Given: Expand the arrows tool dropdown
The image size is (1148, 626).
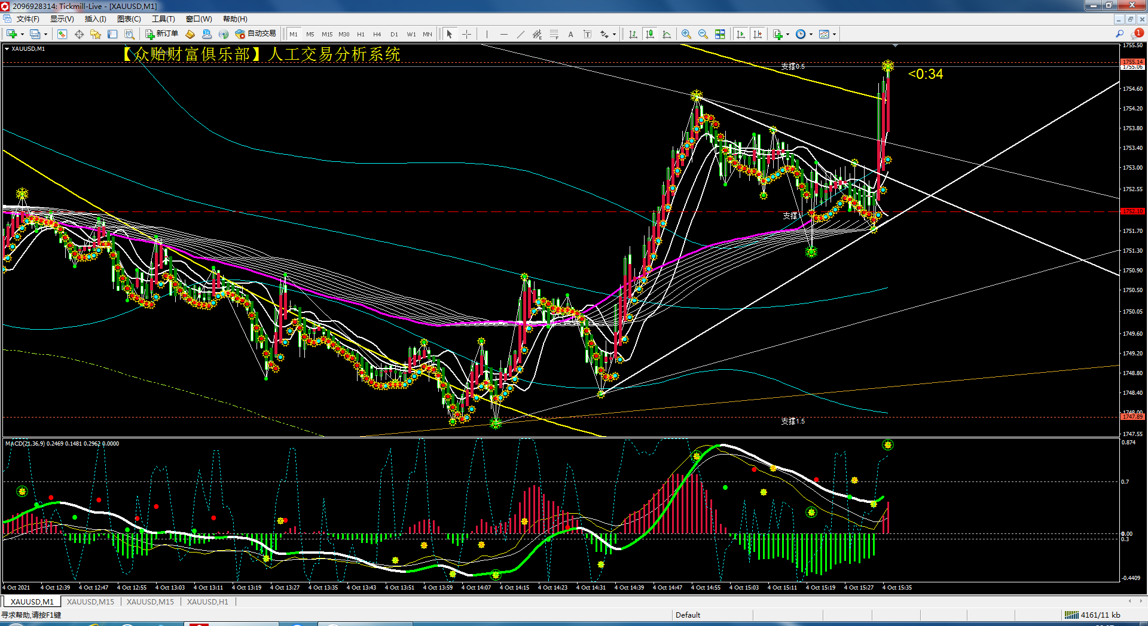Looking at the screenshot, I should [614, 34].
